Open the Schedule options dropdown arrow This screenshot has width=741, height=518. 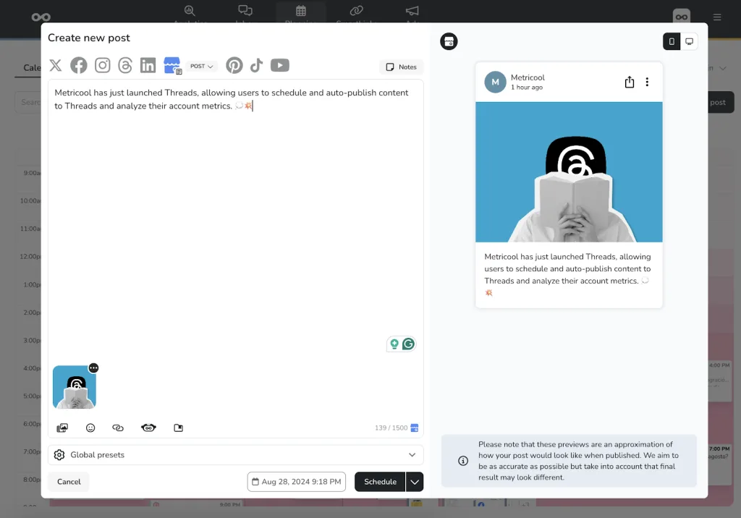[415, 482]
